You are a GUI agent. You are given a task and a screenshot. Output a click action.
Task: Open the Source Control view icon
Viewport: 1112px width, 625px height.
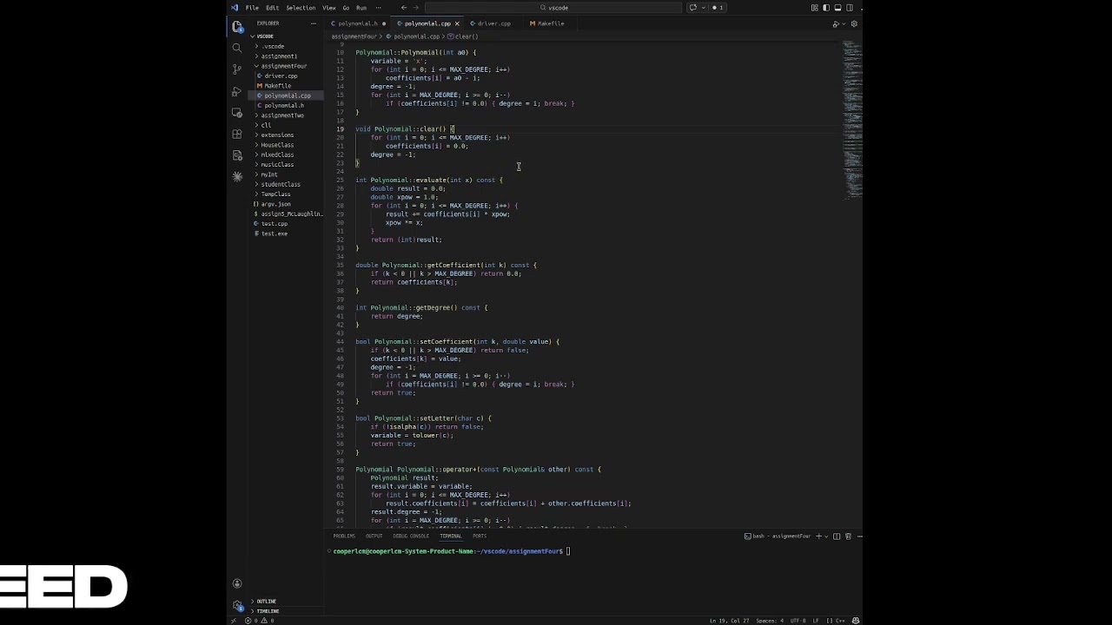(x=237, y=69)
